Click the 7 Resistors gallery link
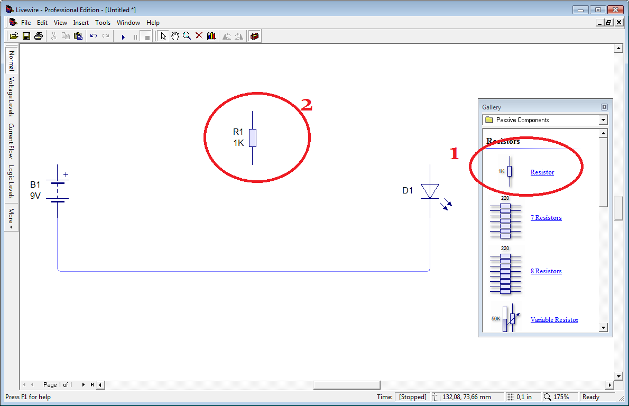This screenshot has width=629, height=406. [545, 218]
